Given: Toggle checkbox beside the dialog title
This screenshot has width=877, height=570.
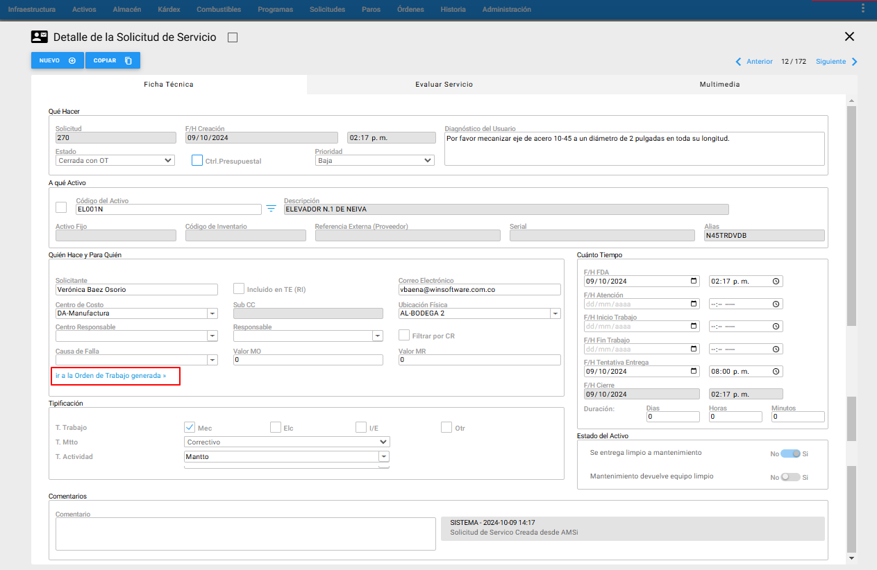Looking at the screenshot, I should pos(233,37).
